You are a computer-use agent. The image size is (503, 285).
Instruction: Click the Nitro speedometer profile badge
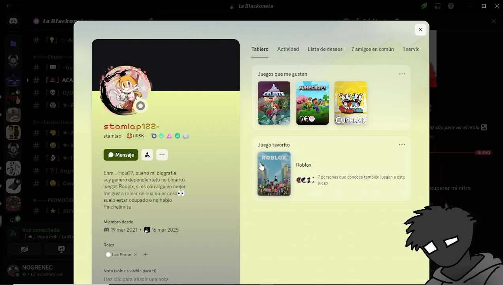click(153, 136)
